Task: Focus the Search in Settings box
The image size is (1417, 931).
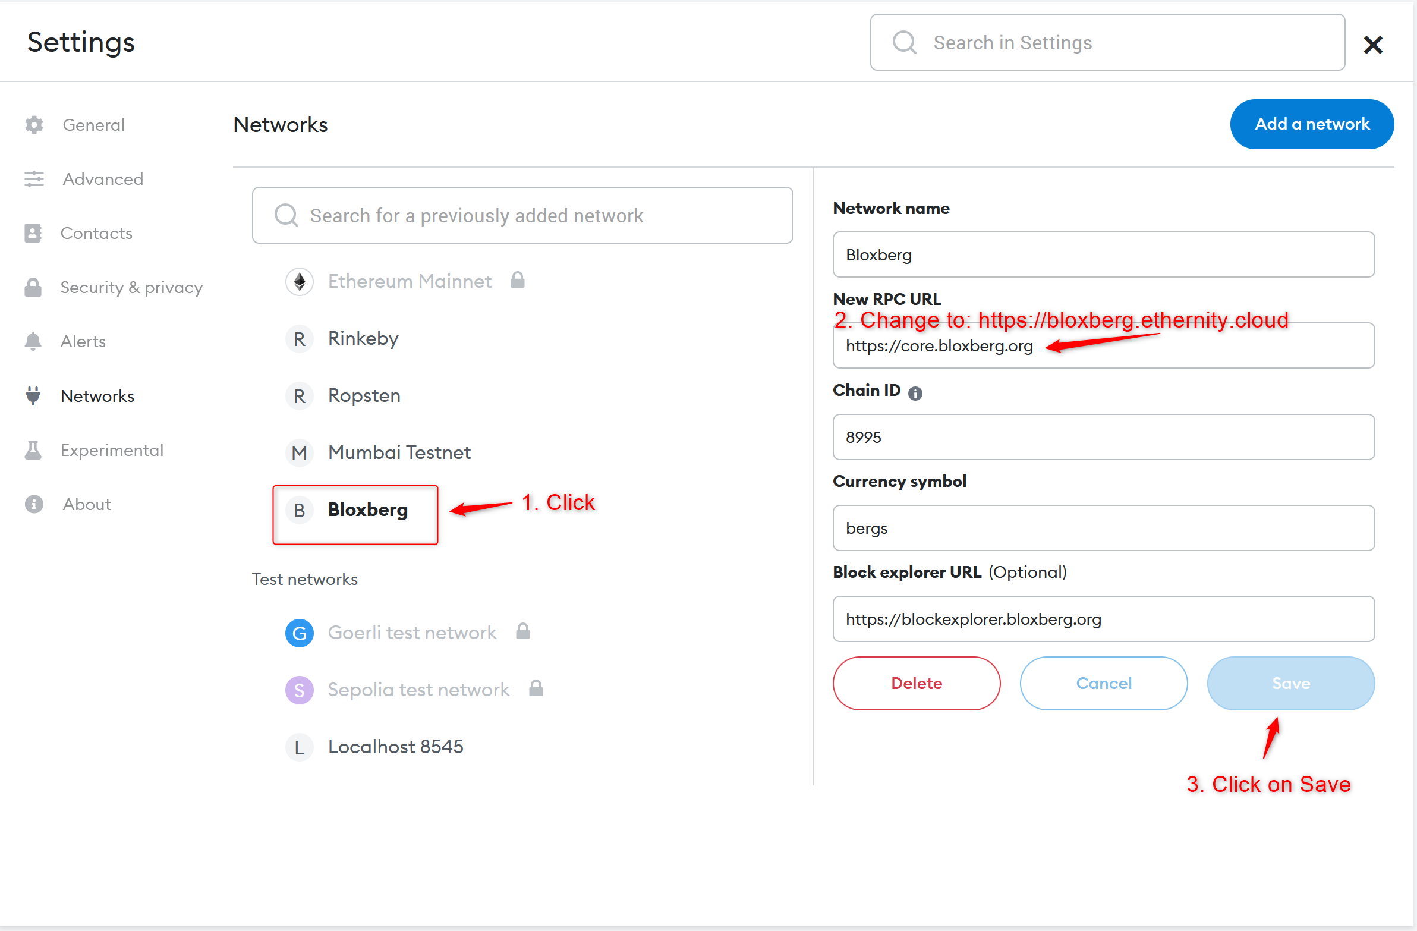Action: click(1107, 43)
